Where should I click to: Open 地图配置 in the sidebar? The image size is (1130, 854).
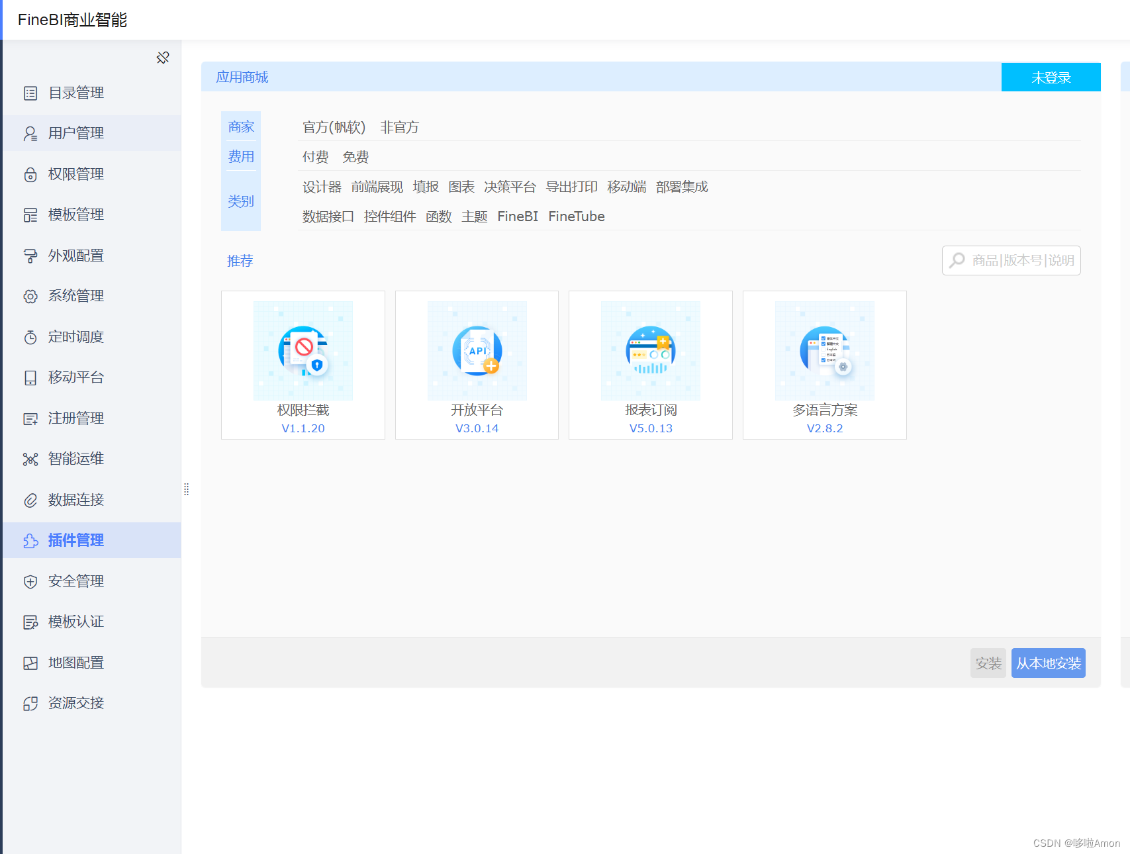point(75,662)
